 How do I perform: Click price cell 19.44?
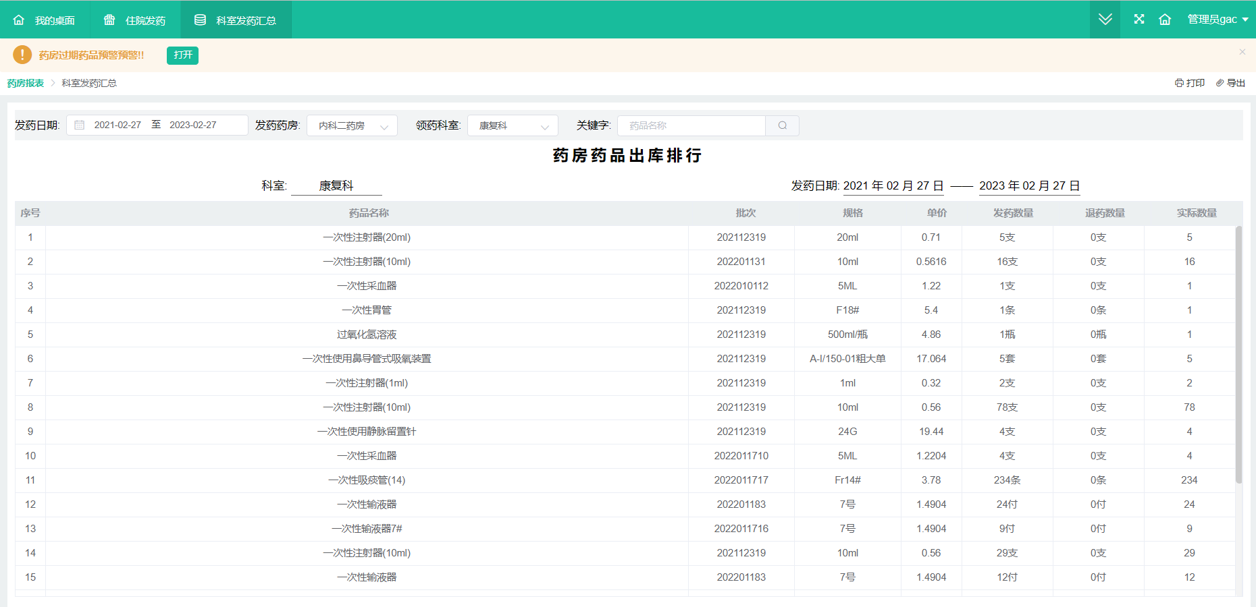(931, 432)
